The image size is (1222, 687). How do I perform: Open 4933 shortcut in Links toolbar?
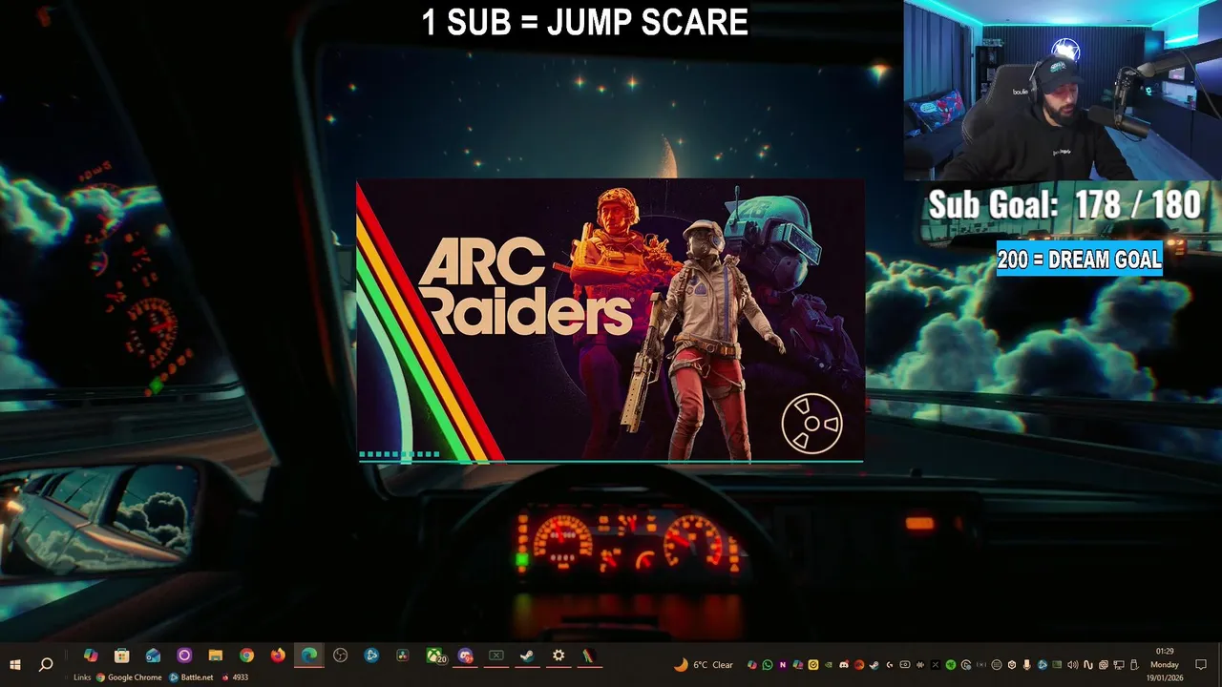[235, 677]
